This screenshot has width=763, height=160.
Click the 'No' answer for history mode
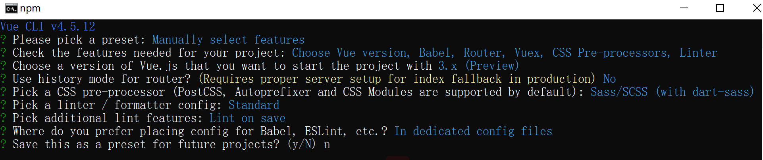(x=609, y=79)
